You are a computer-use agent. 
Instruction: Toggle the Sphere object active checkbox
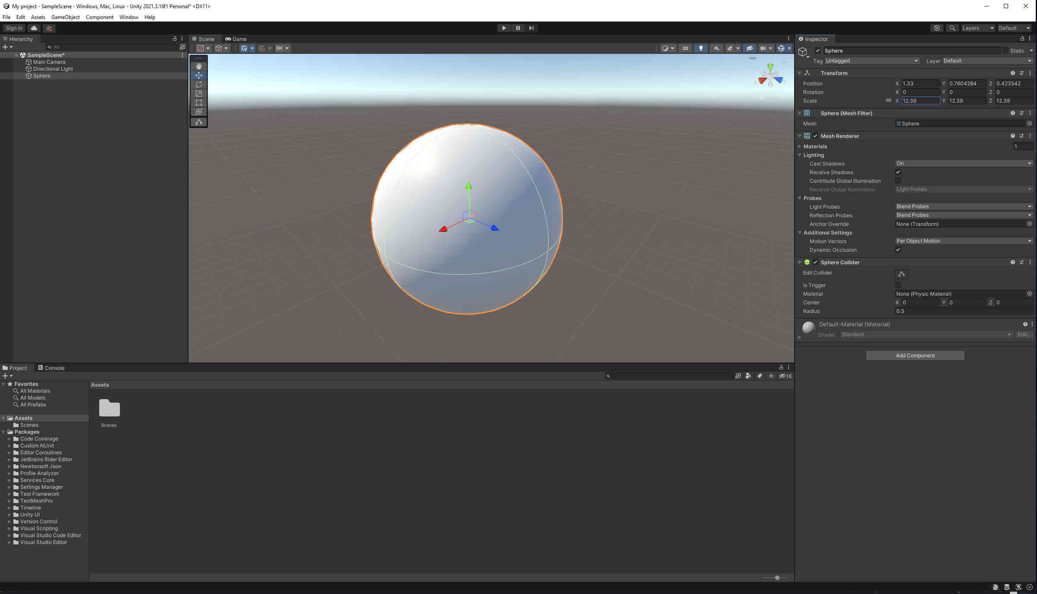click(817, 51)
